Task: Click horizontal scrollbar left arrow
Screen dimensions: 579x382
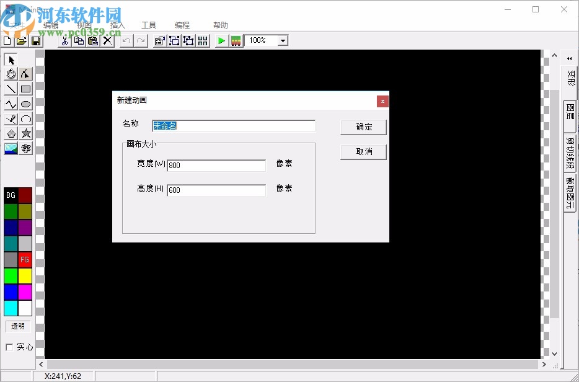Action: pyautogui.click(x=41, y=364)
